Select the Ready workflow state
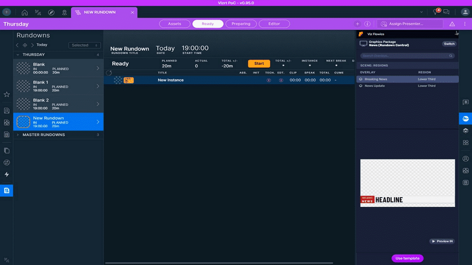The width and height of the screenshot is (472, 265). pos(208,24)
